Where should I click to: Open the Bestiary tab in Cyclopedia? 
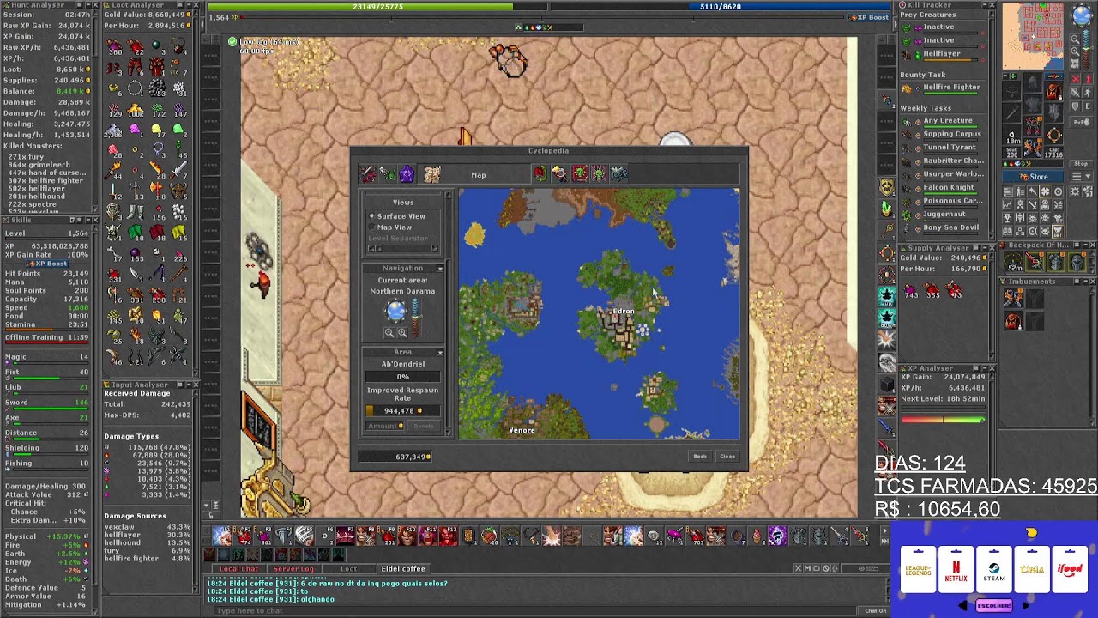click(388, 174)
